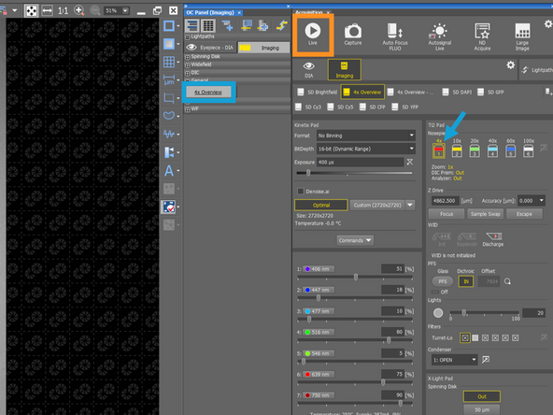Toggle the 516 nm laser line
Screen dimensions: 553x415
pos(319,332)
